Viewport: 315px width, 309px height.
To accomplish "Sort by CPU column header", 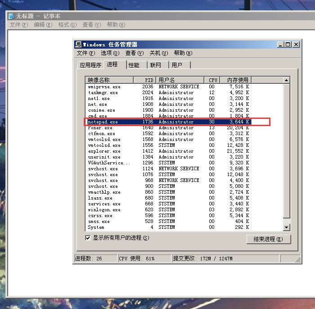I will tap(212, 80).
